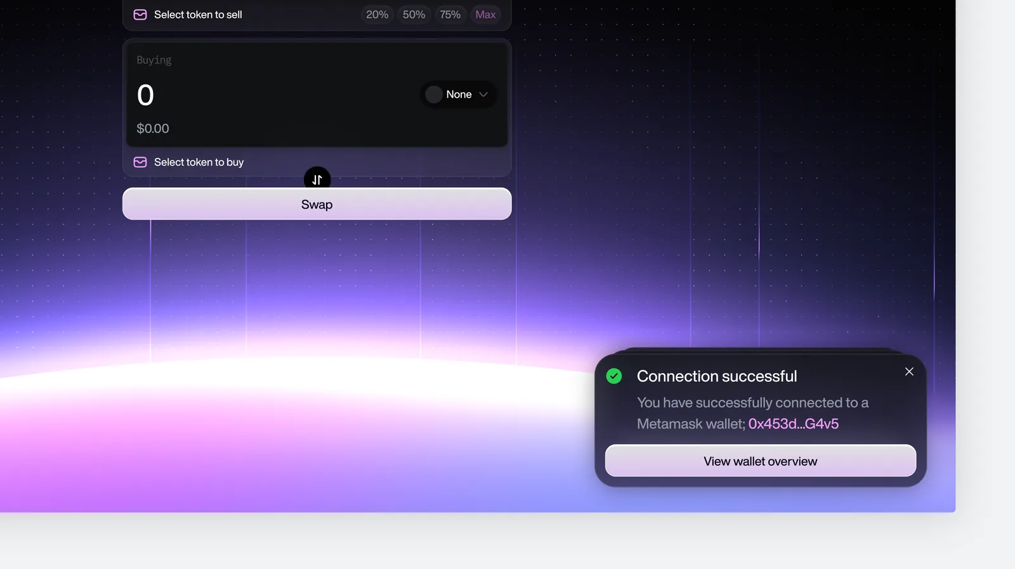Click the green success checkmark icon
The width and height of the screenshot is (1015, 569).
click(x=614, y=376)
